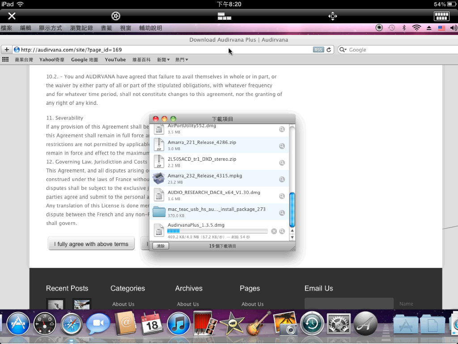Open App Store from the Dock
458x344 pixels.
(x=18, y=324)
